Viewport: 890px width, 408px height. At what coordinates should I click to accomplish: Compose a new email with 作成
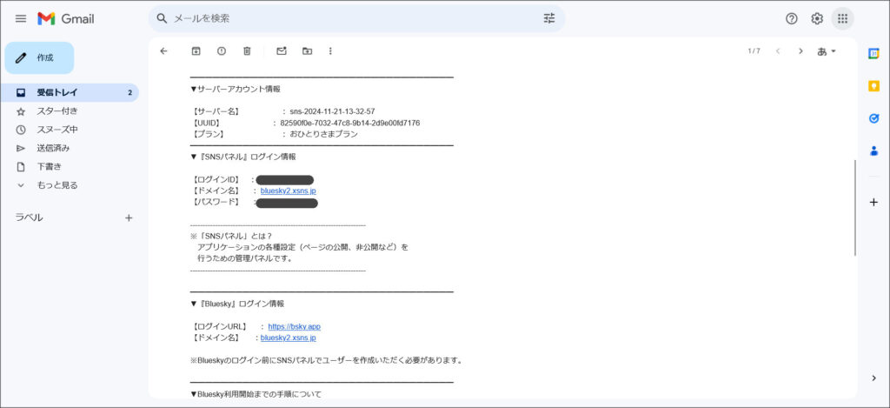tap(39, 58)
